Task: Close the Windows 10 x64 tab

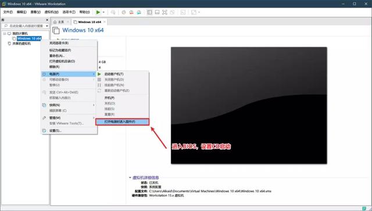Action: click(105, 22)
